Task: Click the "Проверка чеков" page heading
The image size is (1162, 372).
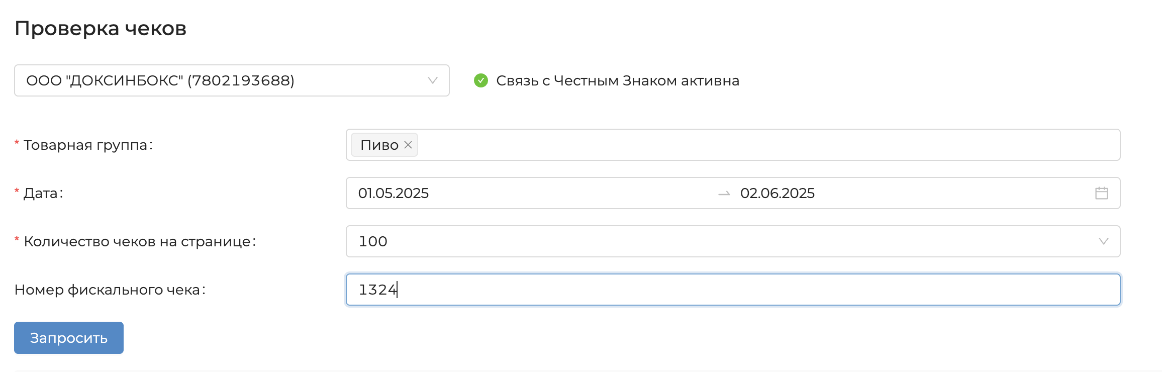Action: coord(101,28)
